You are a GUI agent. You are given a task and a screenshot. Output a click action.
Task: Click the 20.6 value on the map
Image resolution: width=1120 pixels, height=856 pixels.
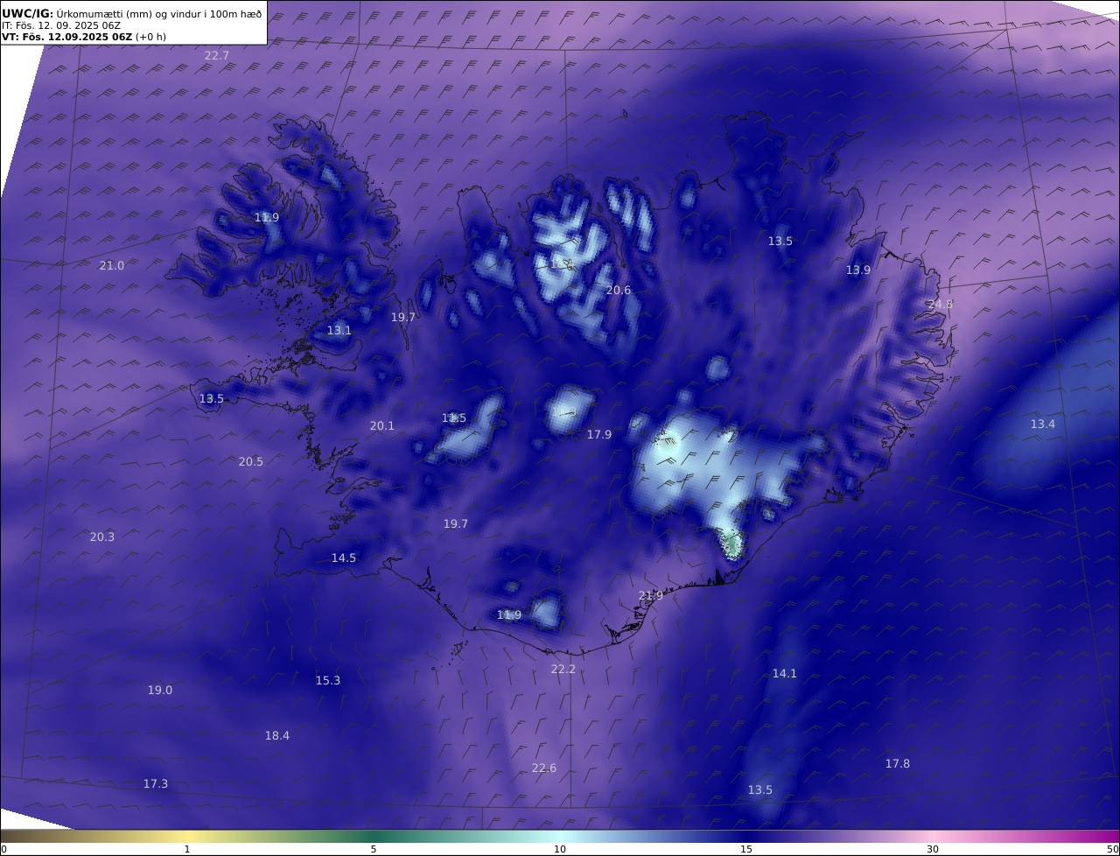click(x=619, y=290)
